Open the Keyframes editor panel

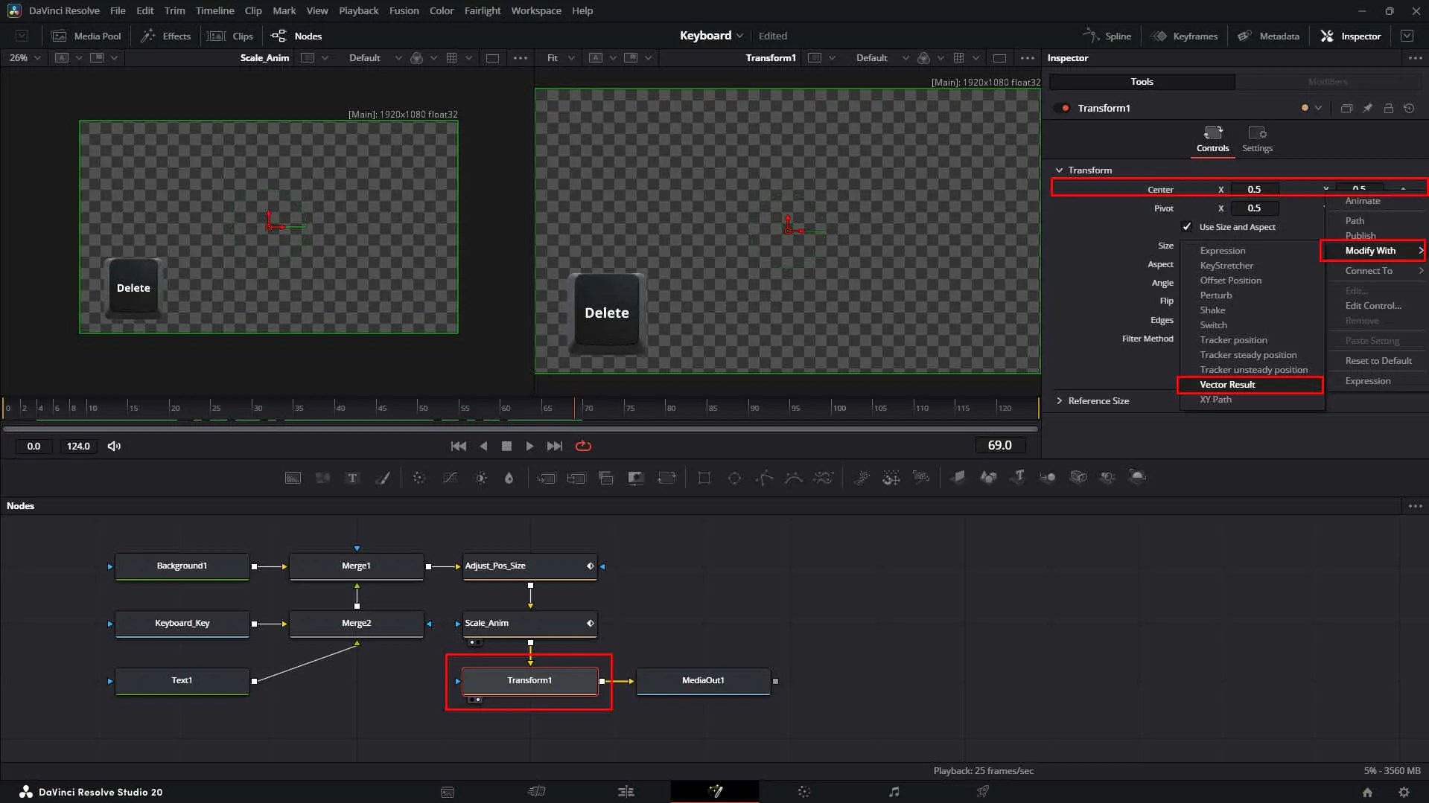pos(1184,36)
